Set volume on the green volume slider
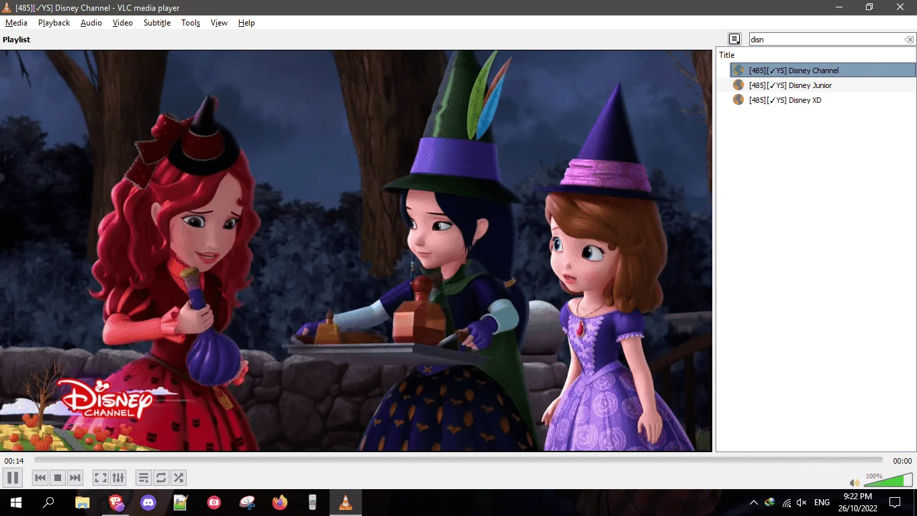Viewport: 917px width, 516px height. (888, 480)
